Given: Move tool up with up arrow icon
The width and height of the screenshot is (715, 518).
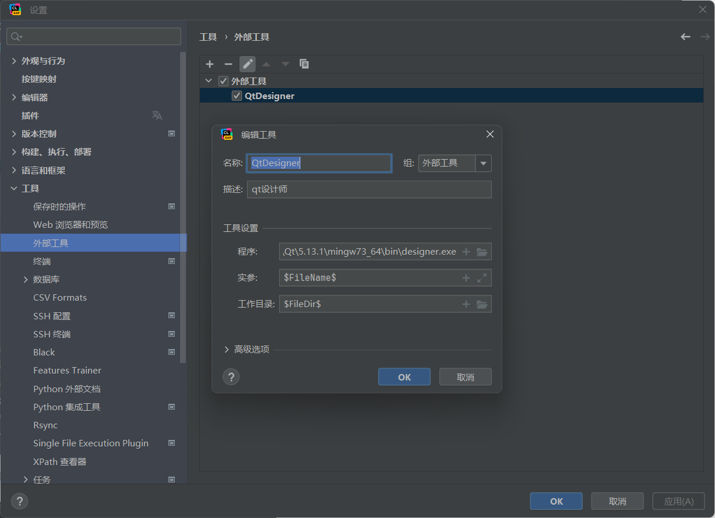Looking at the screenshot, I should [266, 64].
